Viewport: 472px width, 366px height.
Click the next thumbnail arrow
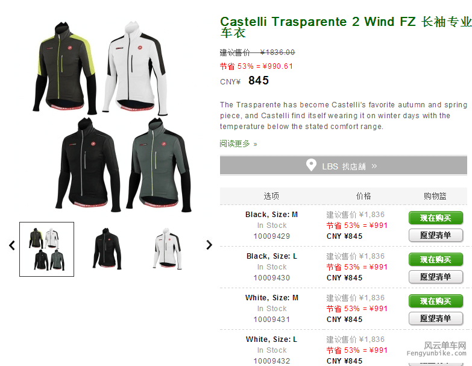point(209,245)
